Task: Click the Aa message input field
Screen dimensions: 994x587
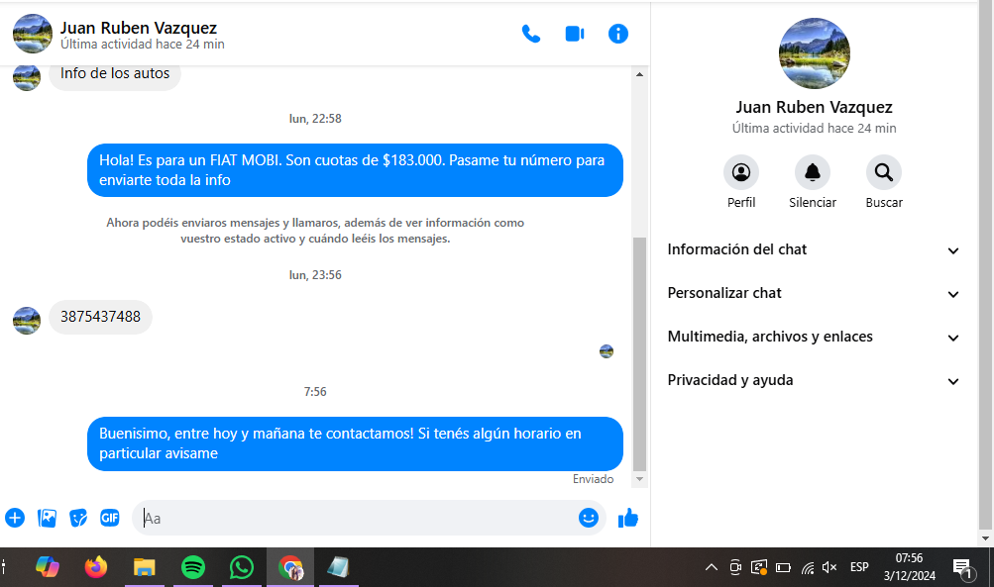Action: click(357, 518)
